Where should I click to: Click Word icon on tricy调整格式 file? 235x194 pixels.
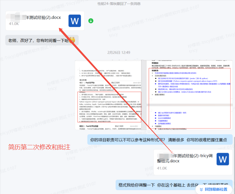click(223, 159)
